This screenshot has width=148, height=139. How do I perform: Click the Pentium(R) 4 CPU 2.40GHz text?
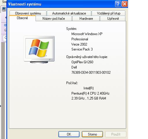90,93
